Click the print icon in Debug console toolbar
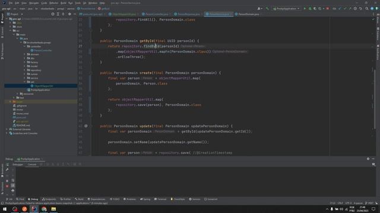Screen dimensions: 380x213 13,191
